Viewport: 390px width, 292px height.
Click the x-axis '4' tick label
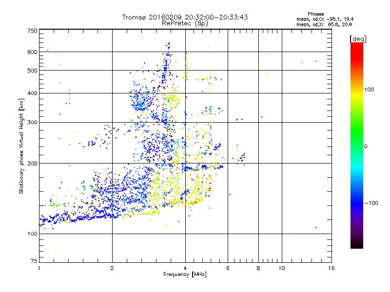coord(185,268)
